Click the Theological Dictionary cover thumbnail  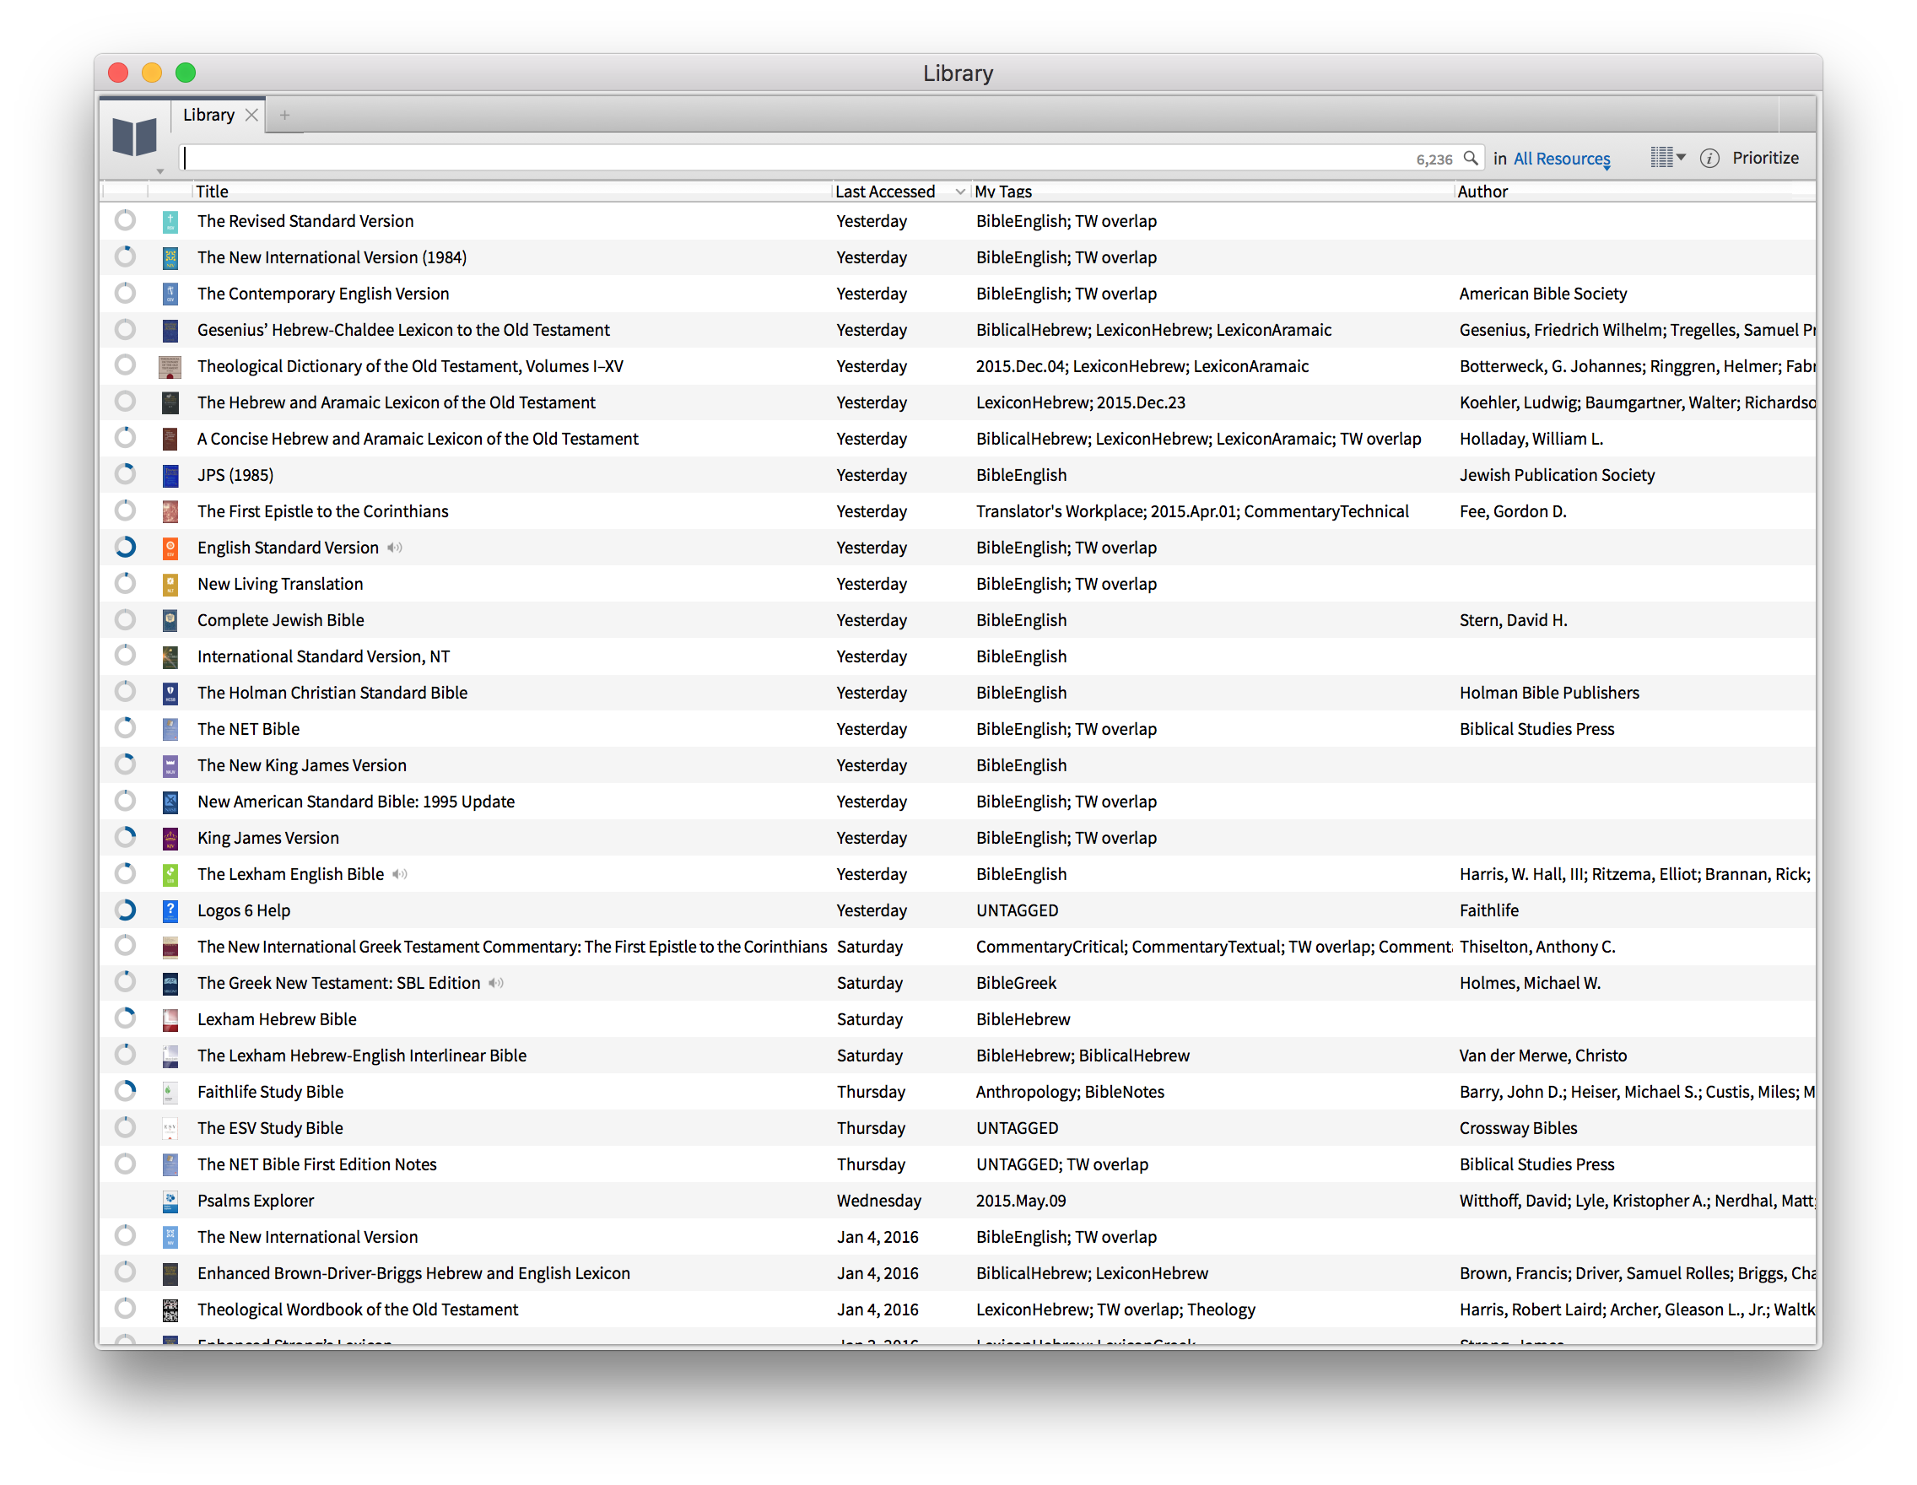tap(170, 367)
